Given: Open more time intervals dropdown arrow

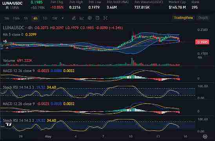Looking at the screenshot, I should pos(62,18).
